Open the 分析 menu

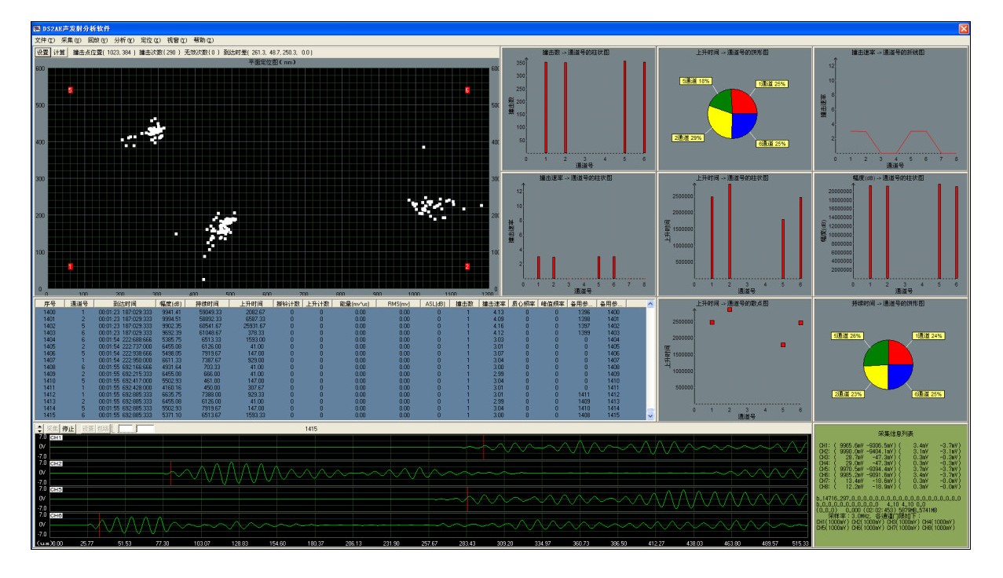(125, 39)
